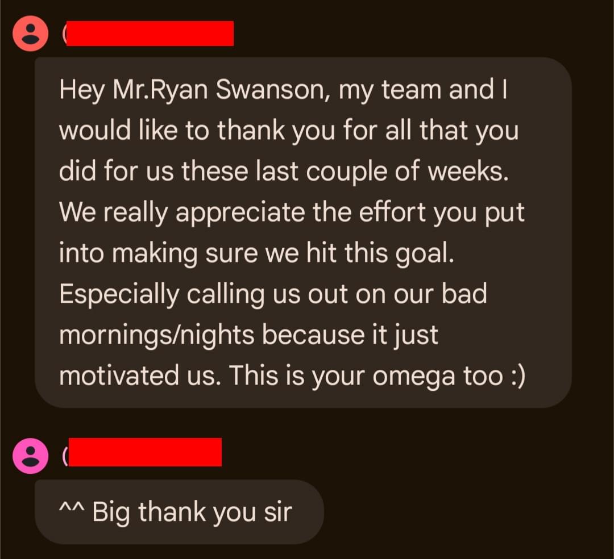Viewport: 614px width, 559px height.
Task: Click the word 'team' in first line
Action: click(411, 90)
